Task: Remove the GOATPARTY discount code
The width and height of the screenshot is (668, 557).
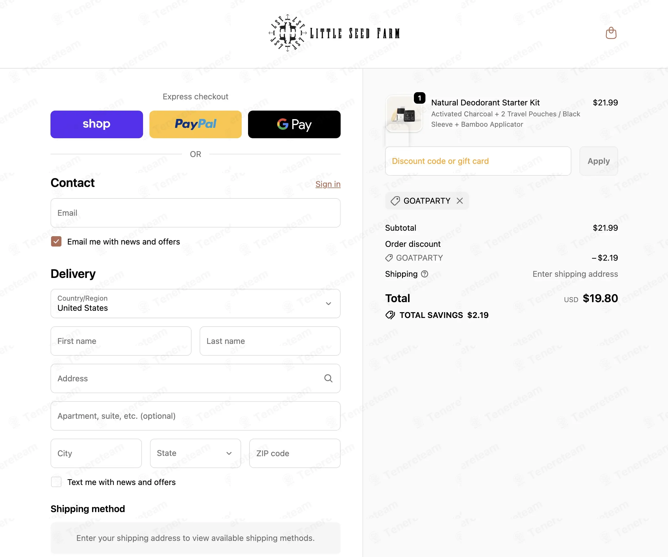Action: coord(460,201)
